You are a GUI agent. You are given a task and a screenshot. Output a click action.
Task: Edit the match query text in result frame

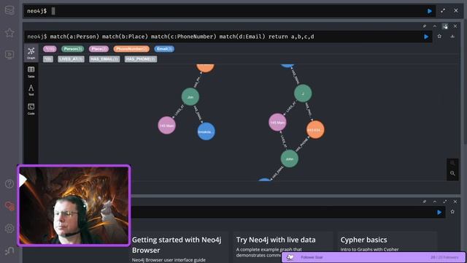[182, 37]
